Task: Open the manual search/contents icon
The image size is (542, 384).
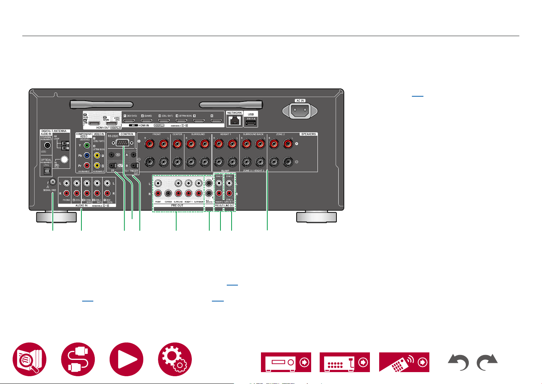Action: click(x=29, y=359)
